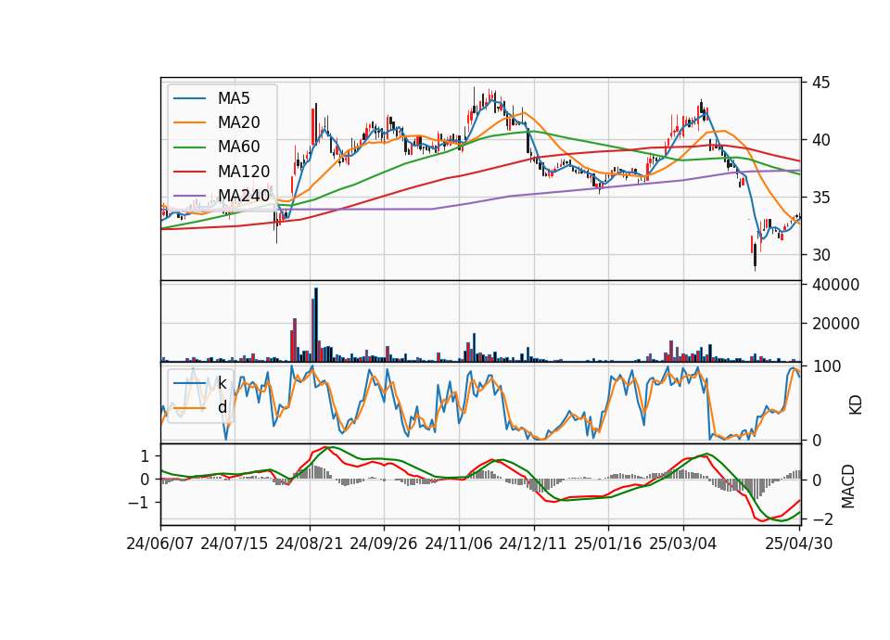This screenshot has width=890, height=640.
Task: Select the blue MA5 line sample in legend
Action: click(x=189, y=99)
